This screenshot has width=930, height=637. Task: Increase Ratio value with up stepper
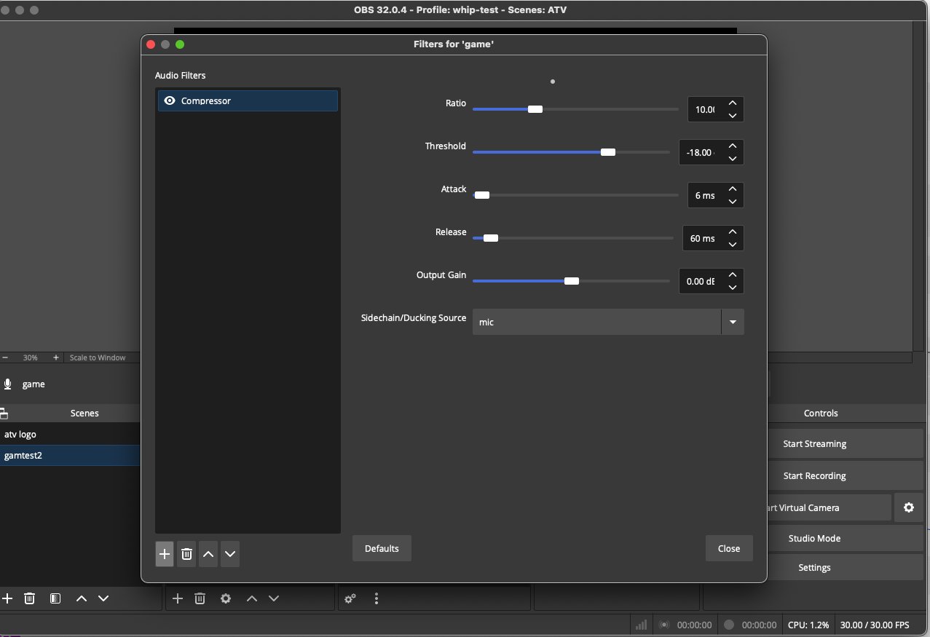point(733,103)
